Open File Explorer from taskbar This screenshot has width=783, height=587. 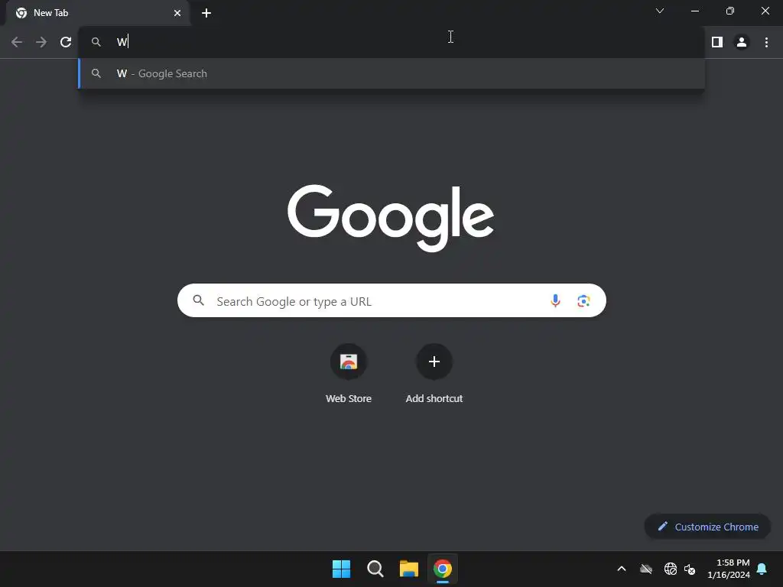point(408,569)
